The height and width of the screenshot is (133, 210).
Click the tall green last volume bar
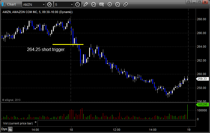[187, 112]
